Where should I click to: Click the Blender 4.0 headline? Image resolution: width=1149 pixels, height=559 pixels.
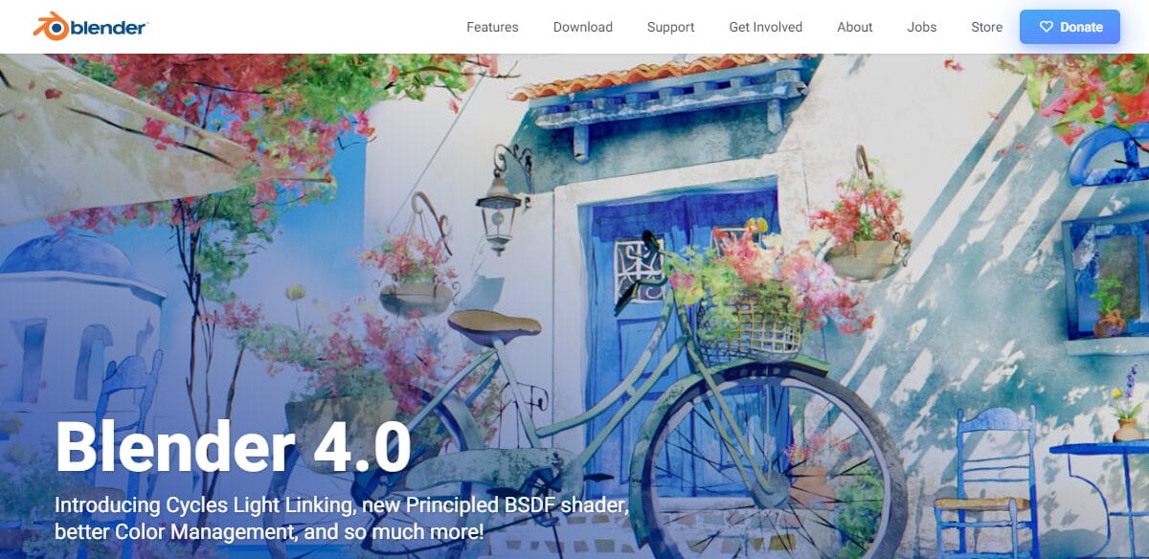(233, 447)
